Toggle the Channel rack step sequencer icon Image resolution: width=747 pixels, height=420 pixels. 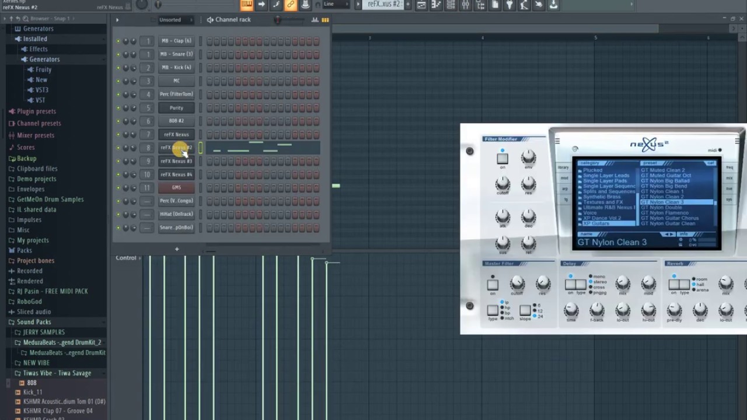(325, 20)
